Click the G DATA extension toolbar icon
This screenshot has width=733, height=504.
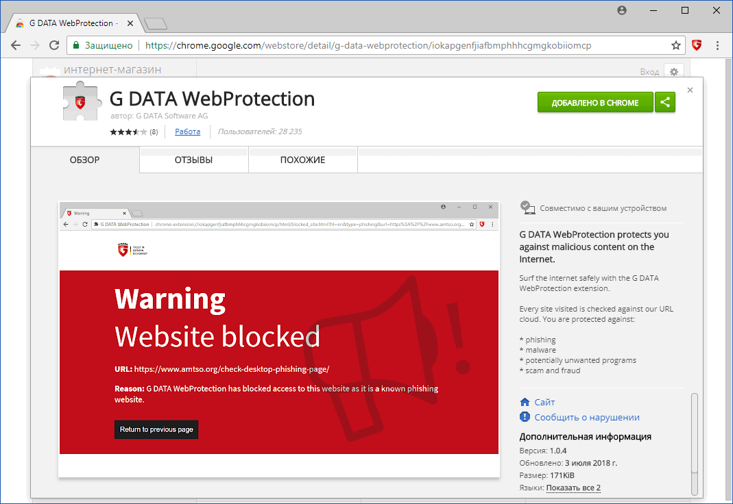(x=697, y=46)
